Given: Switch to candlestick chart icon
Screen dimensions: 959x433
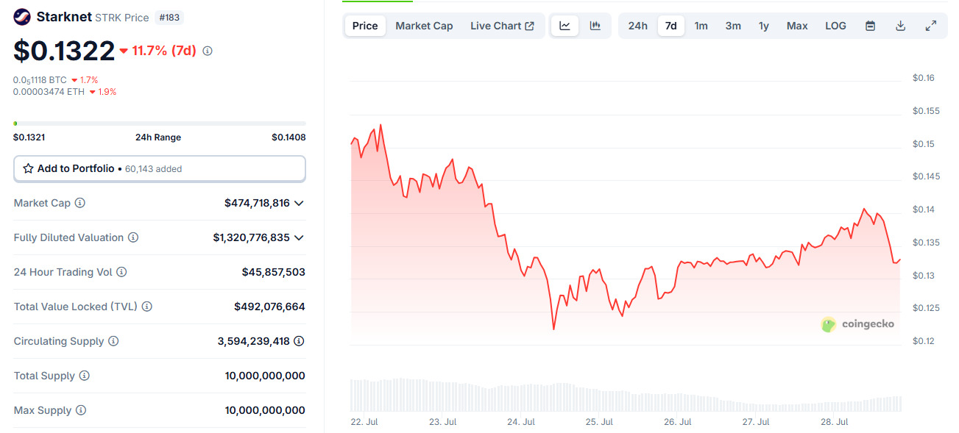Looking at the screenshot, I should 595,26.
